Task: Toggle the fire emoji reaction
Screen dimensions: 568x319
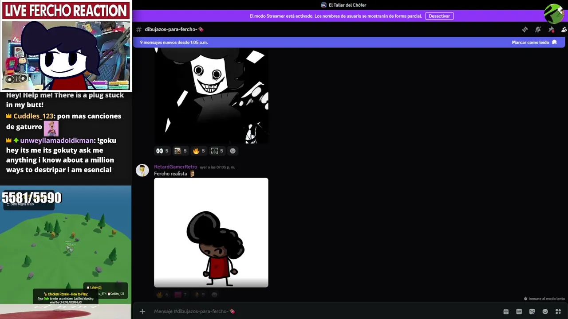Action: pyautogui.click(x=198, y=151)
